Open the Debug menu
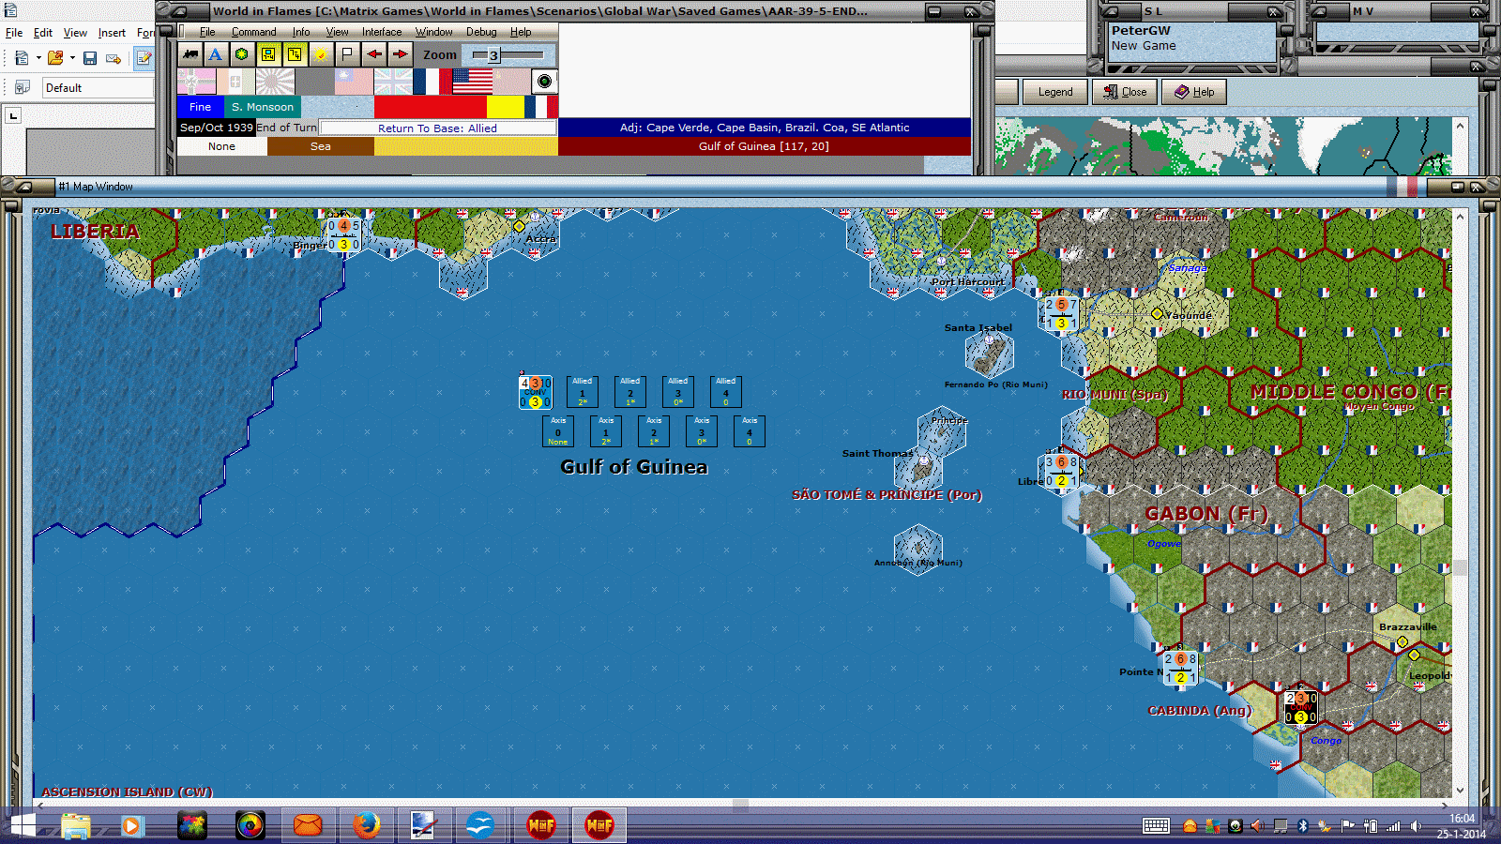 pos(481,32)
